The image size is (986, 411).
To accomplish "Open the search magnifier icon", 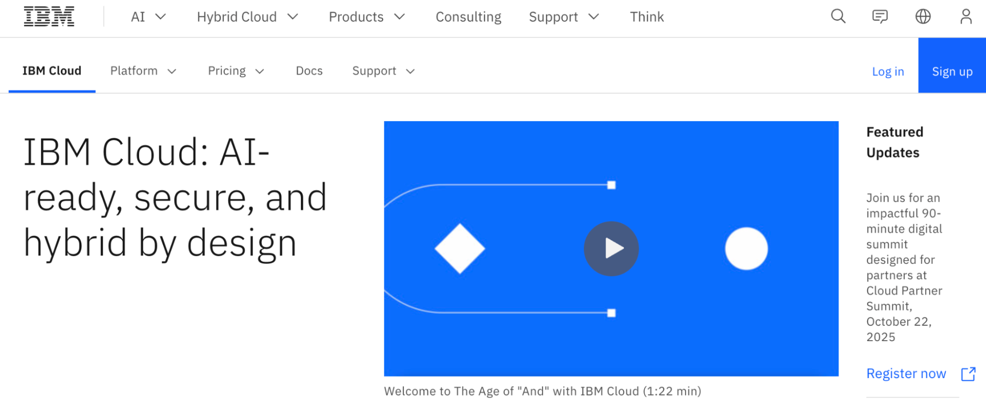I will (838, 17).
